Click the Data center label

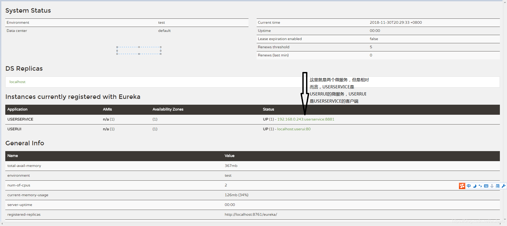coord(17,31)
